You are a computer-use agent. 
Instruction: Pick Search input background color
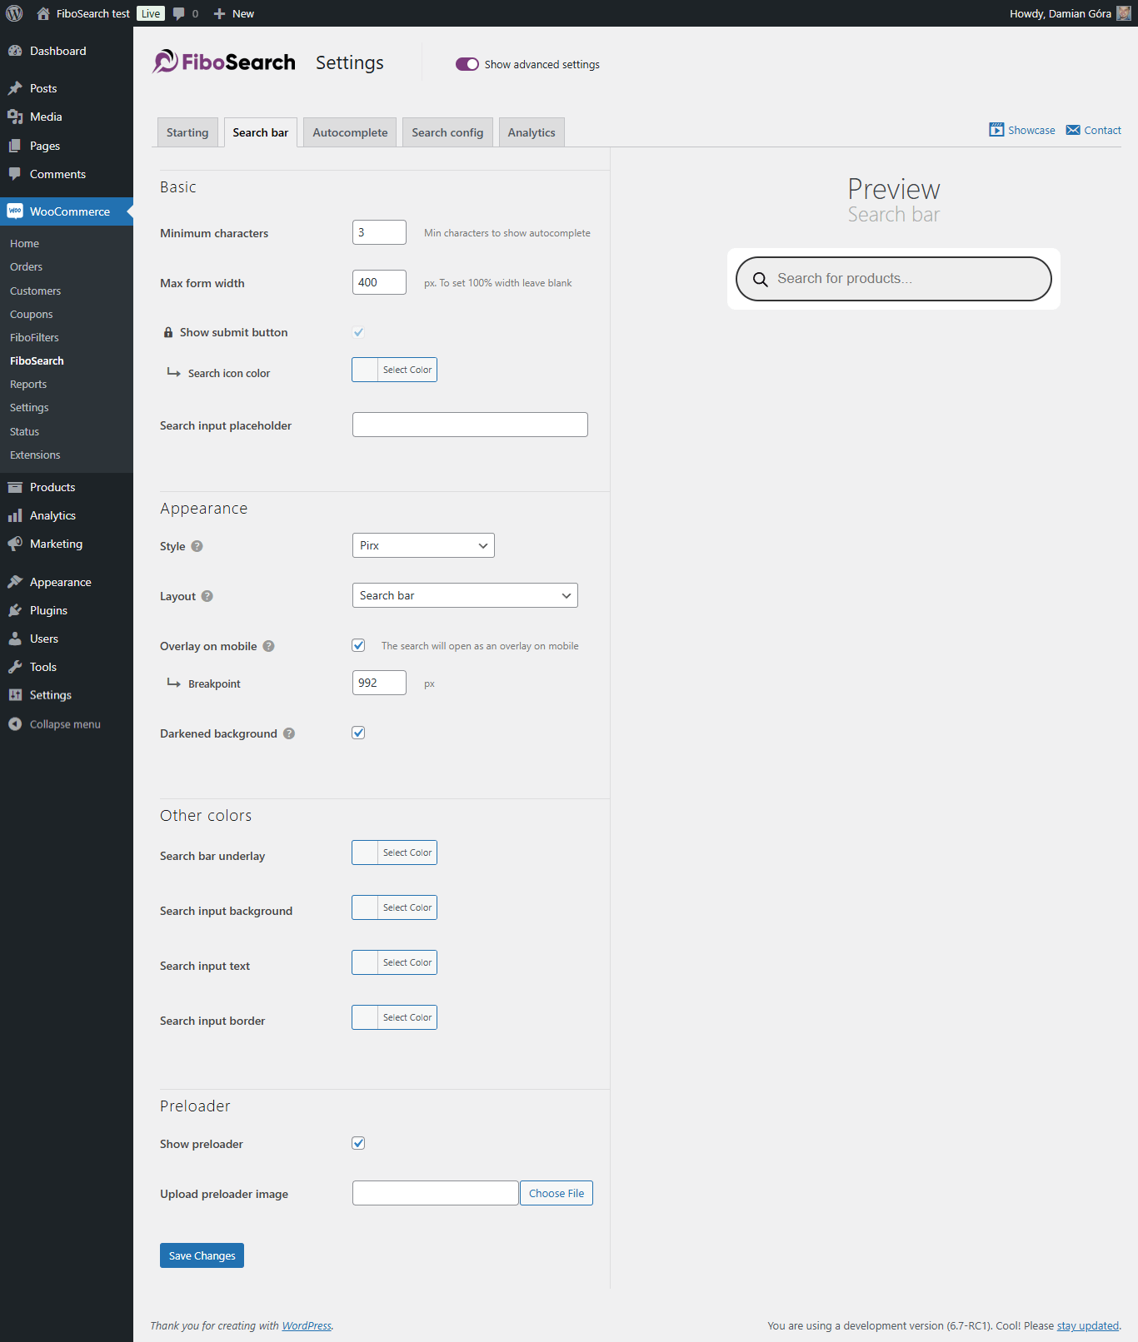(394, 907)
